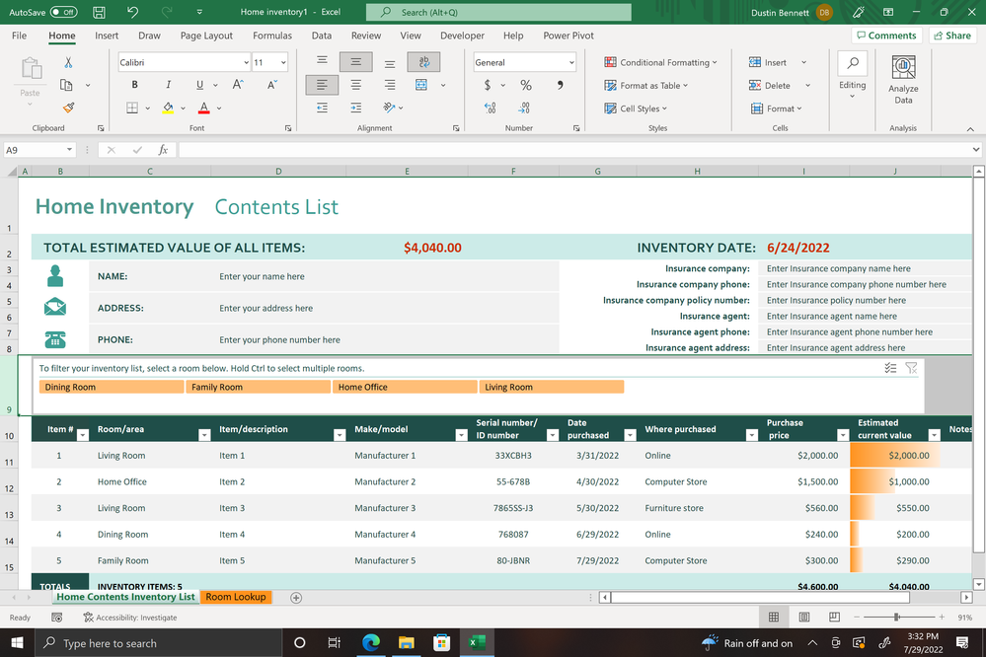Toggle the slicer Multi-Select button

(x=890, y=368)
